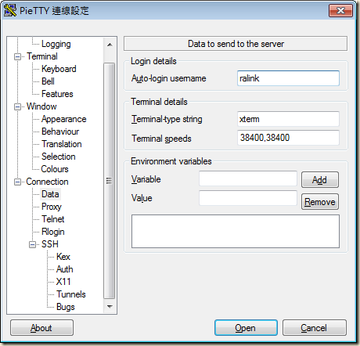360x346 pixels.
Task: Open the Features settings page
Action: pyautogui.click(x=57, y=94)
